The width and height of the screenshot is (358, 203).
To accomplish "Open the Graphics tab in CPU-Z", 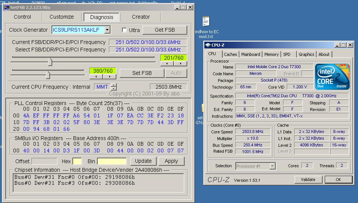I will coord(307,54).
